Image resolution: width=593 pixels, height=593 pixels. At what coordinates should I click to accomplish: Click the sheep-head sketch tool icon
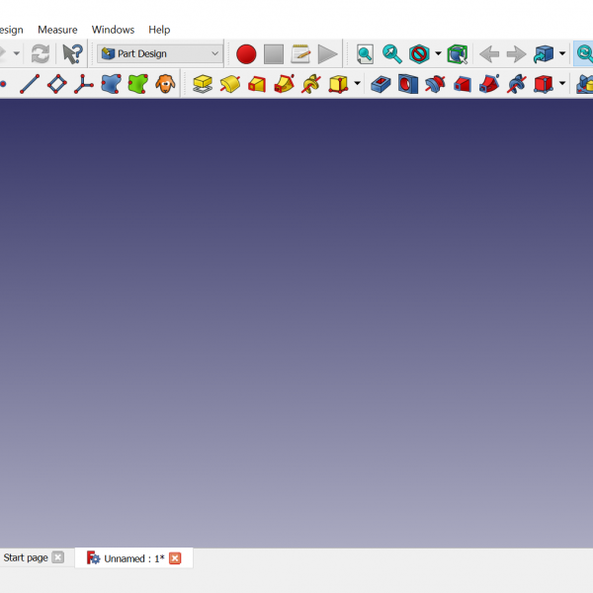pos(165,84)
